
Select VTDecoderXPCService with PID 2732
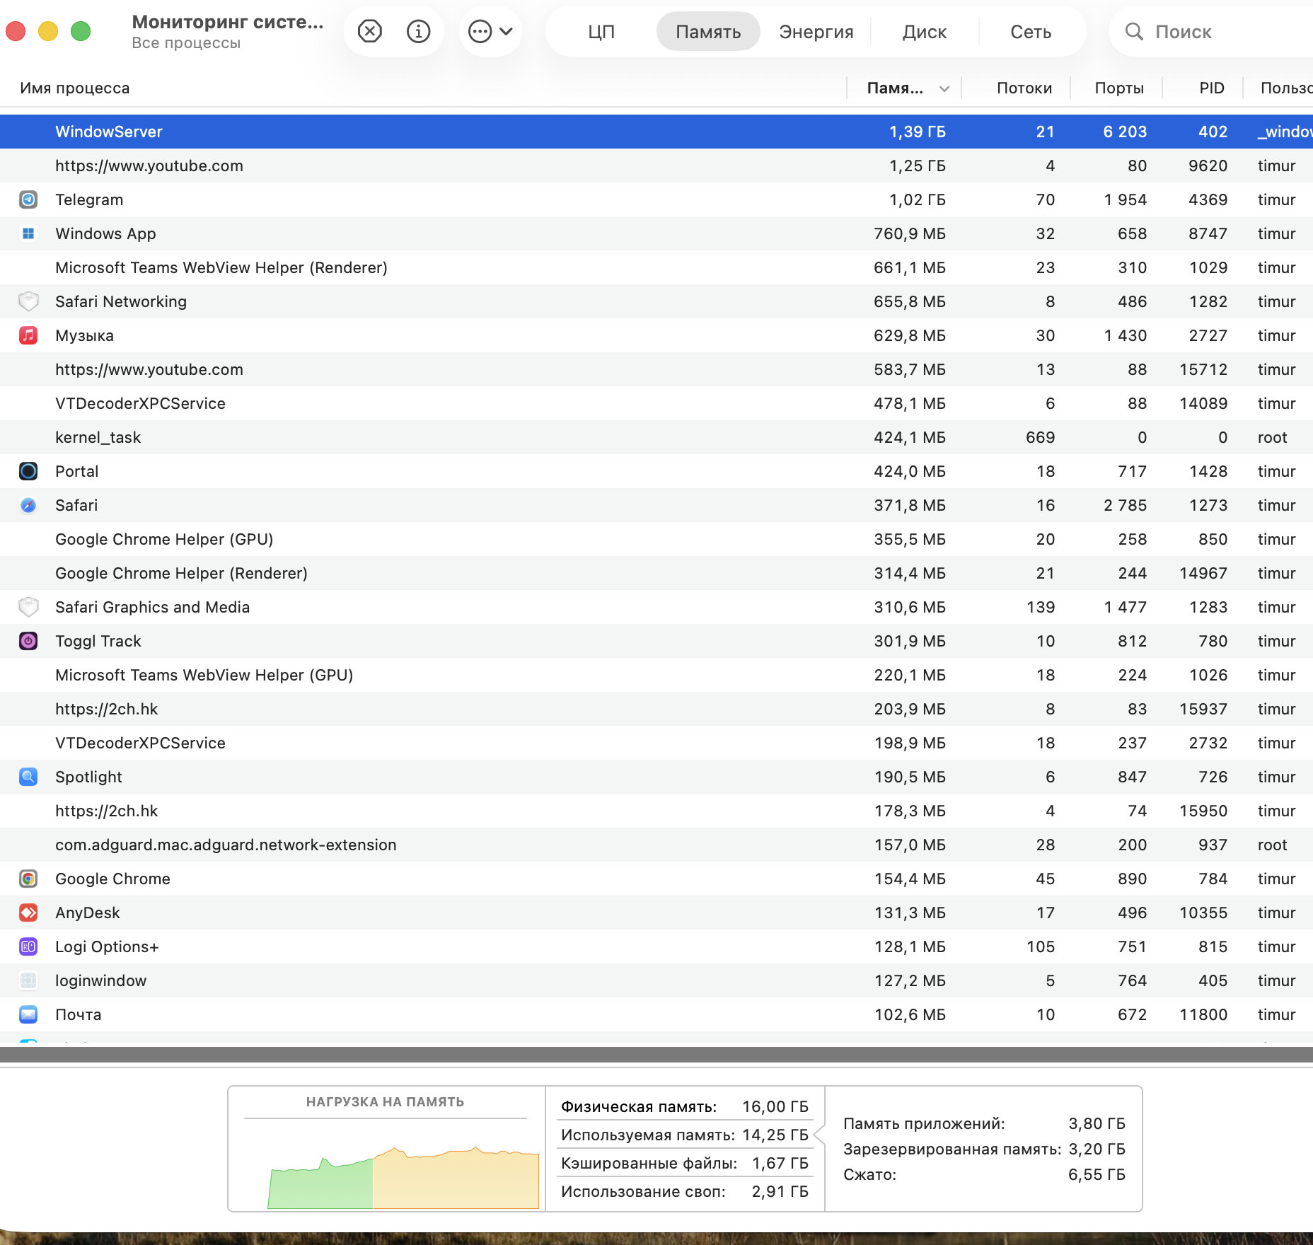tap(656, 743)
